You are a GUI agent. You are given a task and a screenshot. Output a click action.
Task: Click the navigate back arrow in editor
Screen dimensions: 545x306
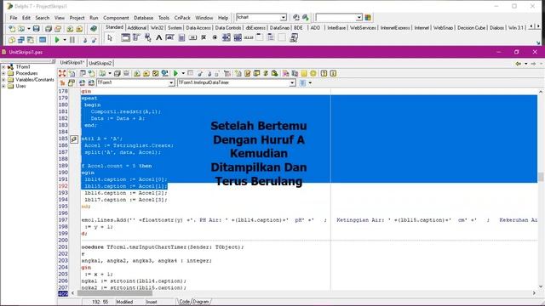519,64
